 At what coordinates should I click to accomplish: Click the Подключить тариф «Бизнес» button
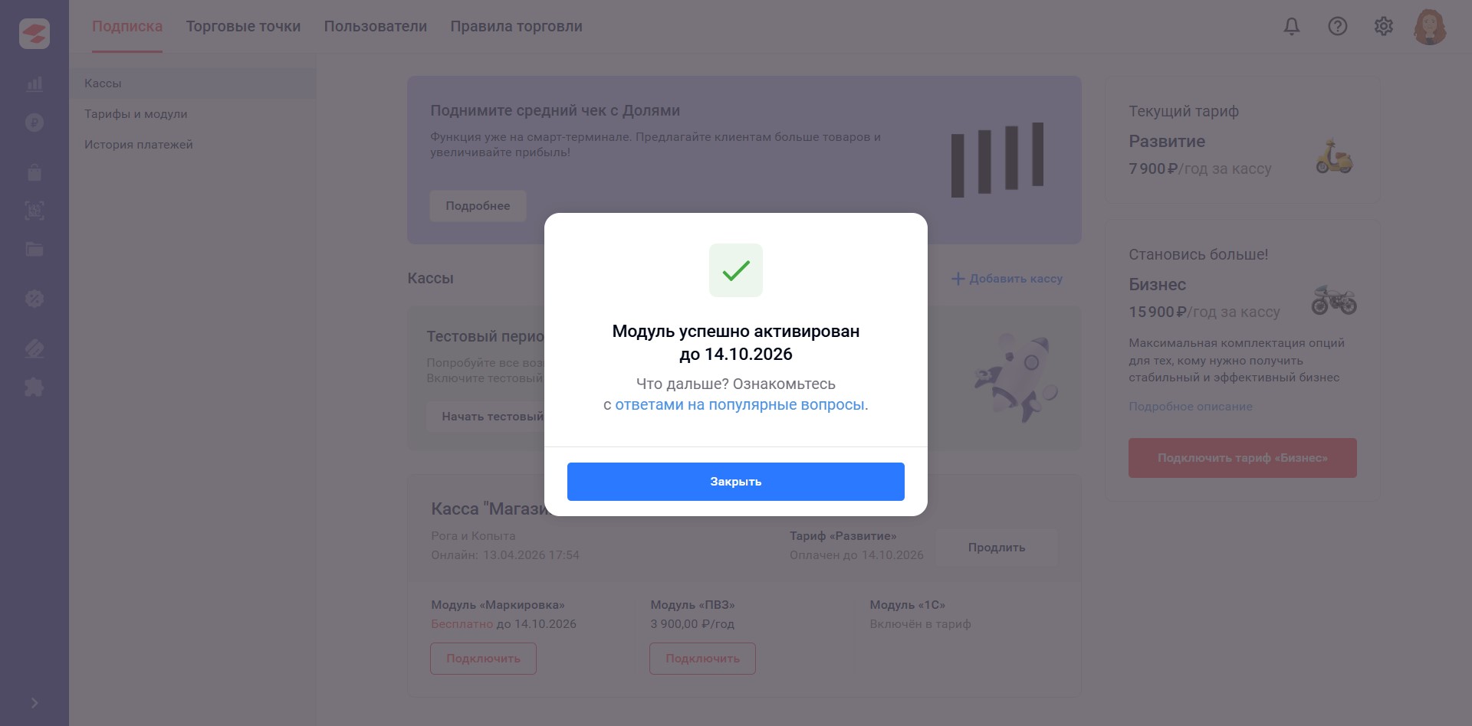point(1243,458)
